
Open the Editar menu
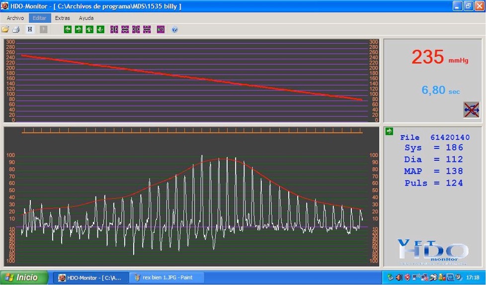pyautogui.click(x=39, y=18)
